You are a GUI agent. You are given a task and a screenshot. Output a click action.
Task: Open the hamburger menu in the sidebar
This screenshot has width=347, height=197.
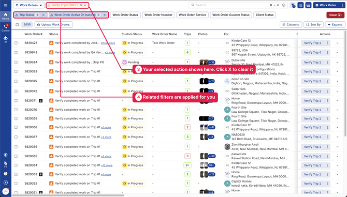(x=6, y=5)
